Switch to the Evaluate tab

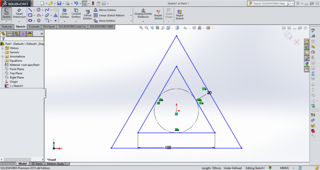point(34,27)
